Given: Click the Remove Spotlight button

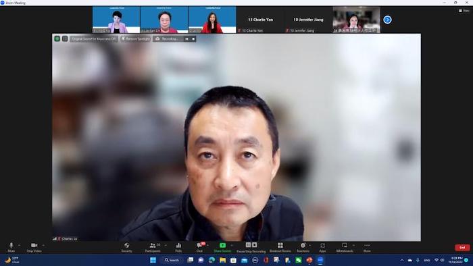Looking at the screenshot, I should click(x=135, y=39).
